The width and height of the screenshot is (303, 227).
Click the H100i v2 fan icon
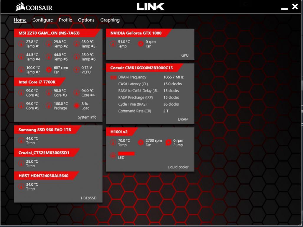[141, 143]
